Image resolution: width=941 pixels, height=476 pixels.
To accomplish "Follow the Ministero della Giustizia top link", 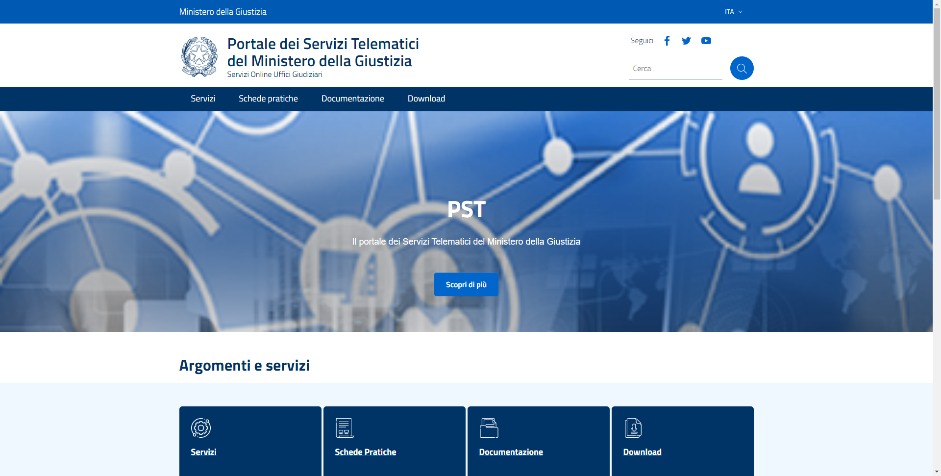I will [x=223, y=12].
